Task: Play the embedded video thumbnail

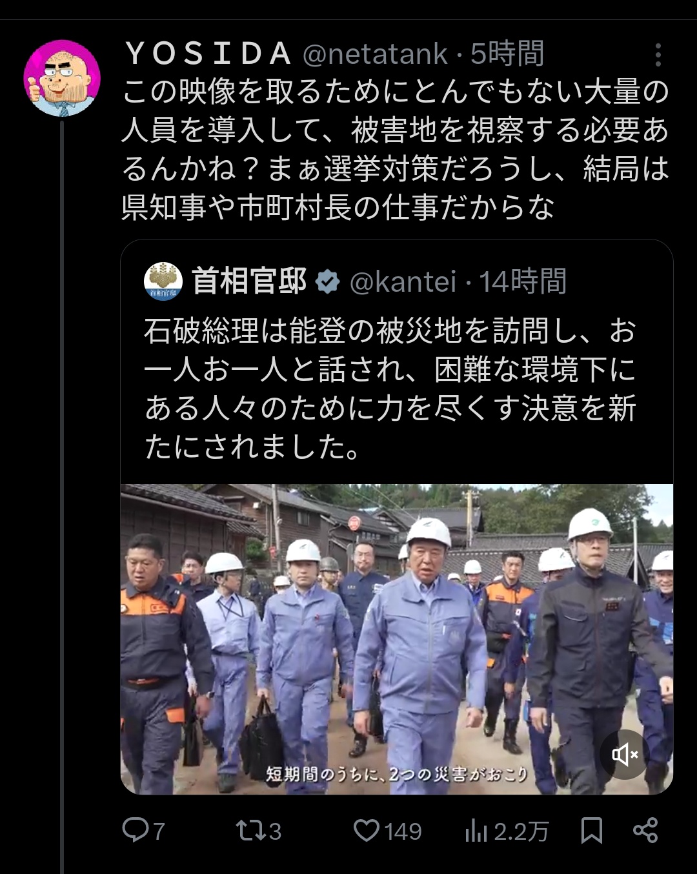Action: tap(396, 639)
